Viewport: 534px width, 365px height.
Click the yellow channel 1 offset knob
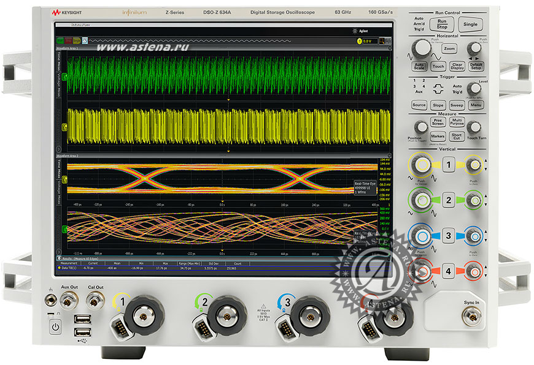pyautogui.click(x=474, y=165)
